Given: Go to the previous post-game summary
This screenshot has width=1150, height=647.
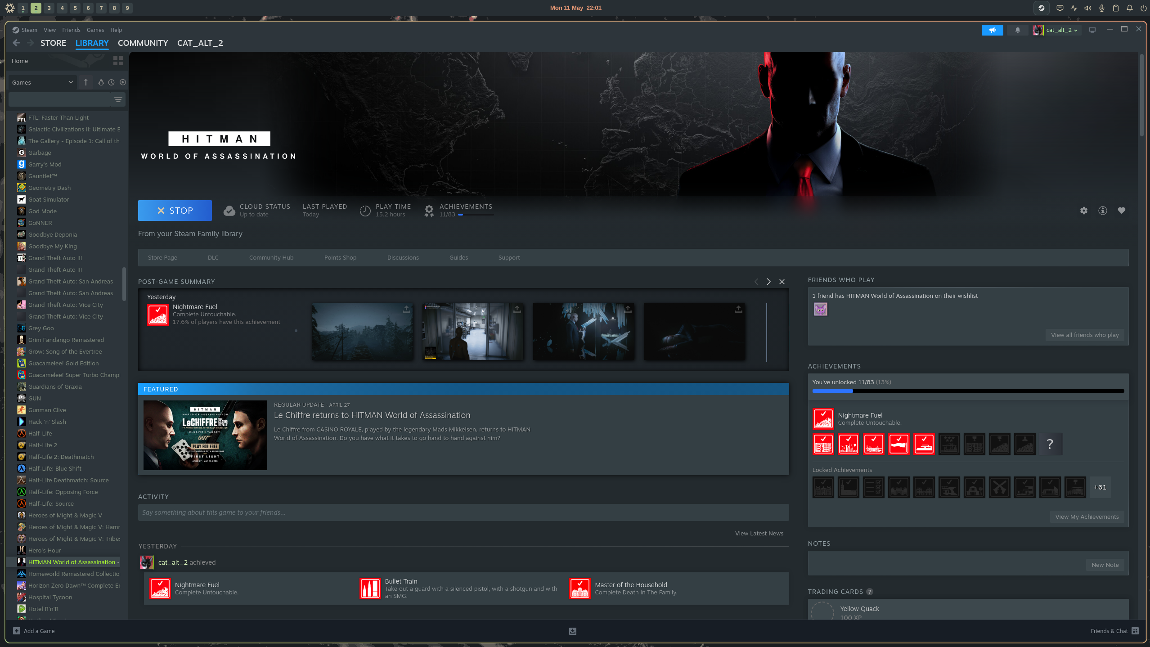Looking at the screenshot, I should coord(756,282).
